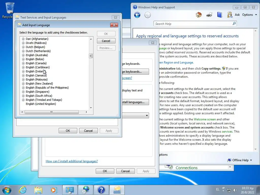Viewport: 260px width, 195px height.
Task: Browse Help contents book icon
Action: 220,15
